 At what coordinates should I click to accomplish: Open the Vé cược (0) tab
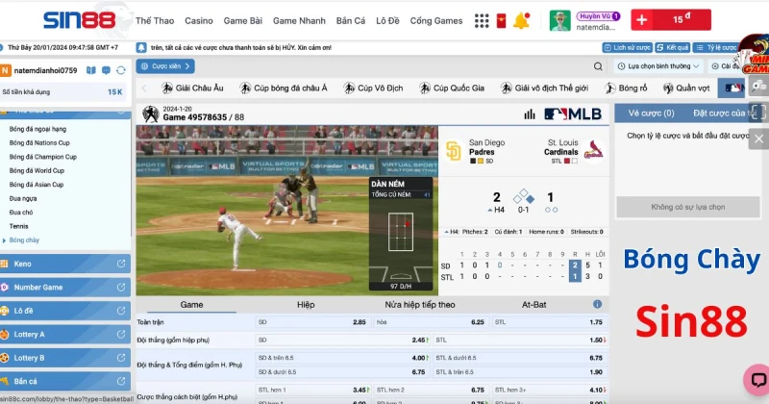point(652,114)
